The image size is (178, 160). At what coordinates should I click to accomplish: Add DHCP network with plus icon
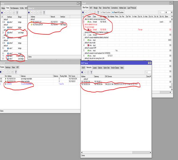click(82, 72)
